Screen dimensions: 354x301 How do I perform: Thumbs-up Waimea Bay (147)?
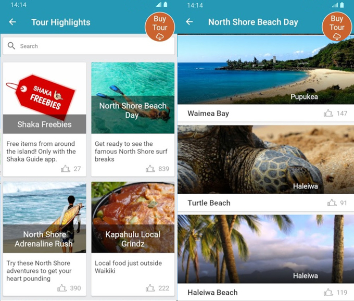(328, 113)
